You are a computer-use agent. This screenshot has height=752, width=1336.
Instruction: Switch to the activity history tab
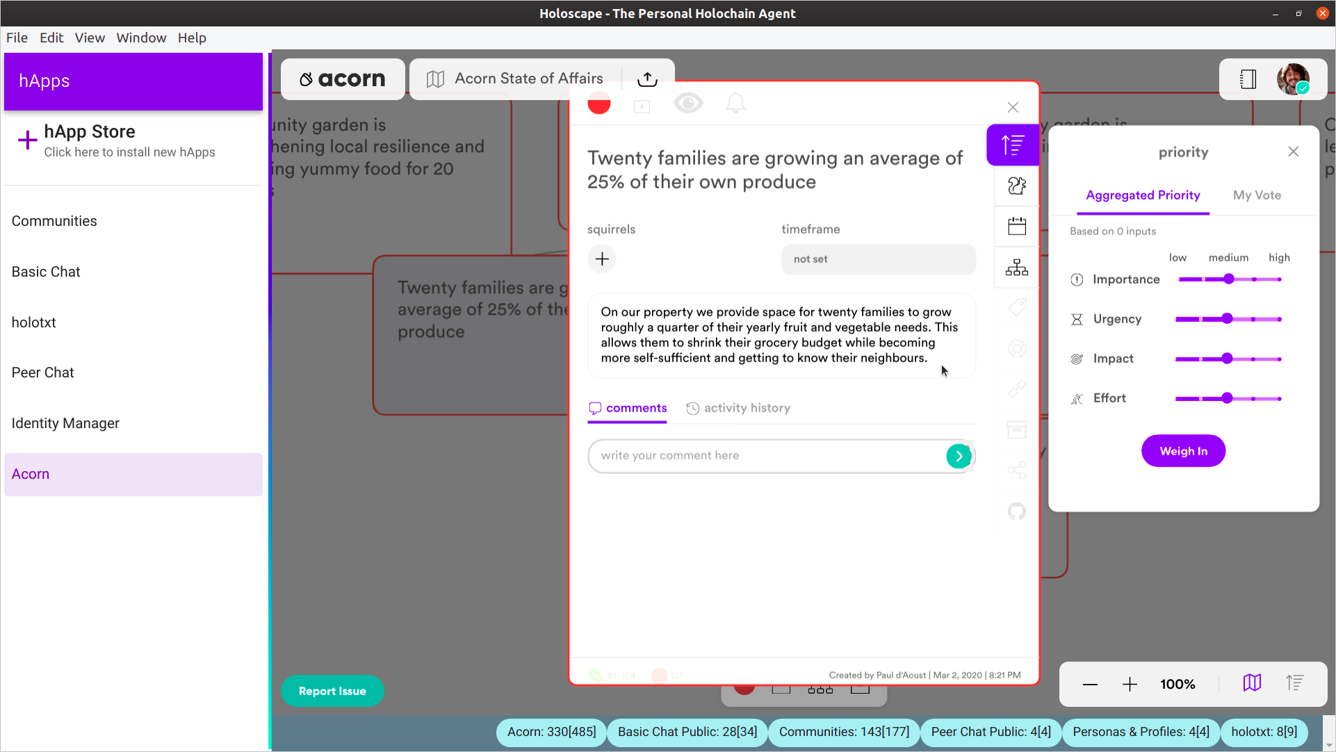738,408
